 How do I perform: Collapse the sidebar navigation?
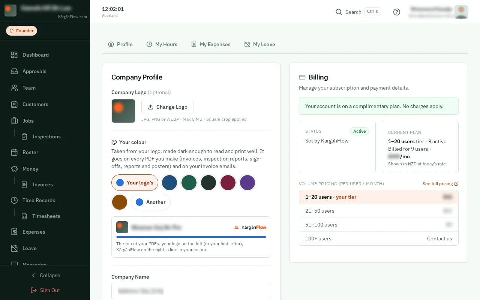pyautogui.click(x=45, y=275)
